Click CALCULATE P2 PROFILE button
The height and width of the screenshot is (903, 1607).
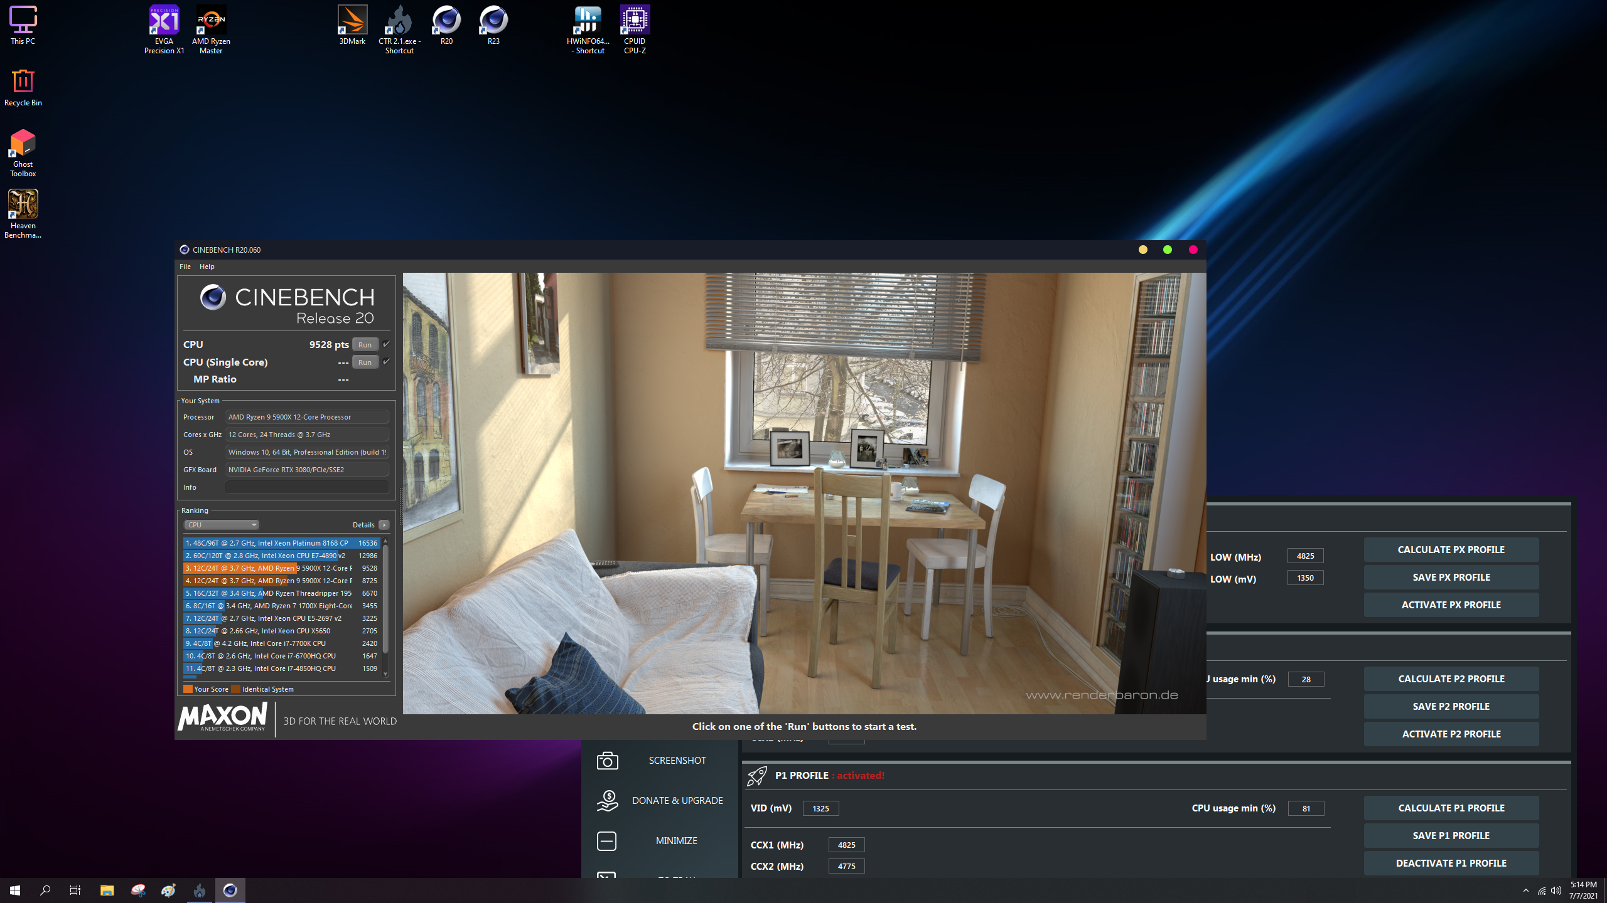(x=1451, y=679)
